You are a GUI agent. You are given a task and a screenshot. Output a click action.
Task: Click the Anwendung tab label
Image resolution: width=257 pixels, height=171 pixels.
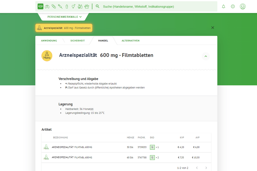(49, 40)
